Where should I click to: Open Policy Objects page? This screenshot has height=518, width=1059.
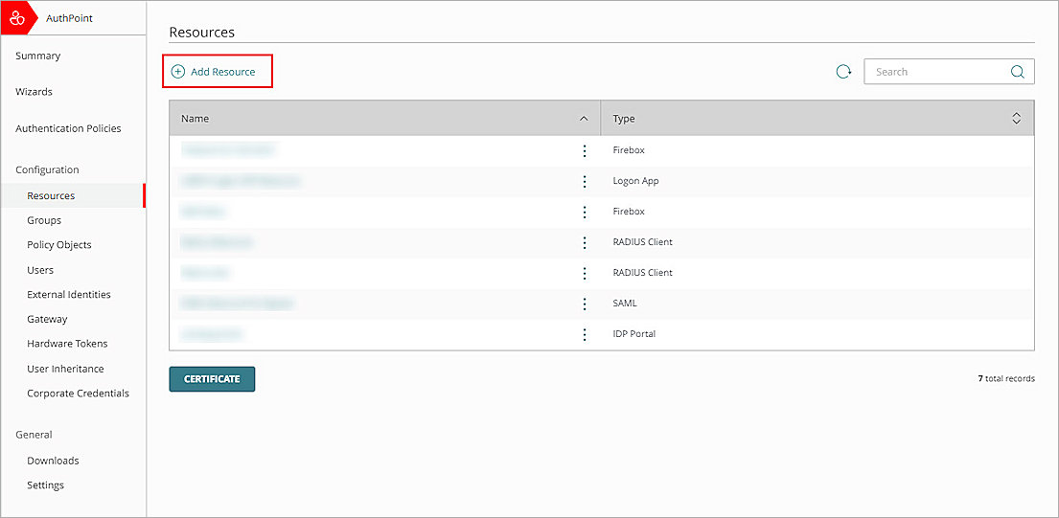[58, 245]
